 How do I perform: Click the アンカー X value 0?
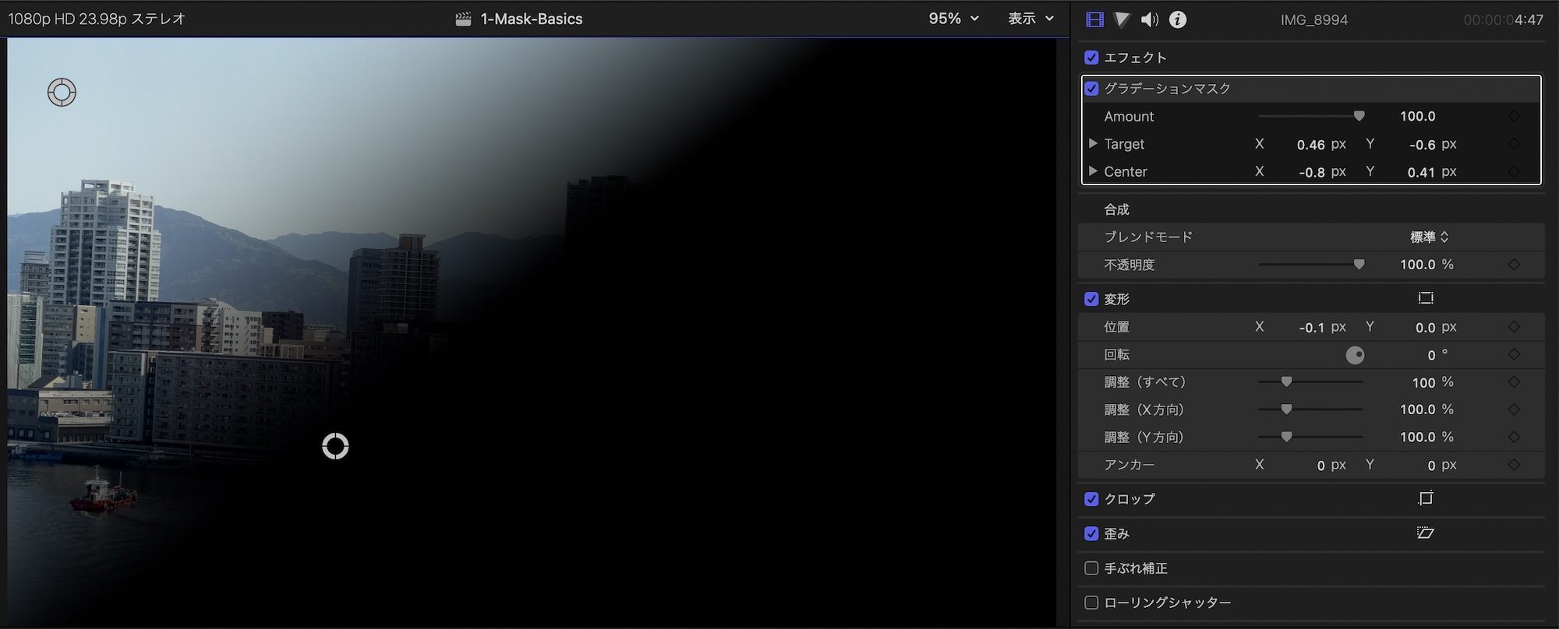1320,466
